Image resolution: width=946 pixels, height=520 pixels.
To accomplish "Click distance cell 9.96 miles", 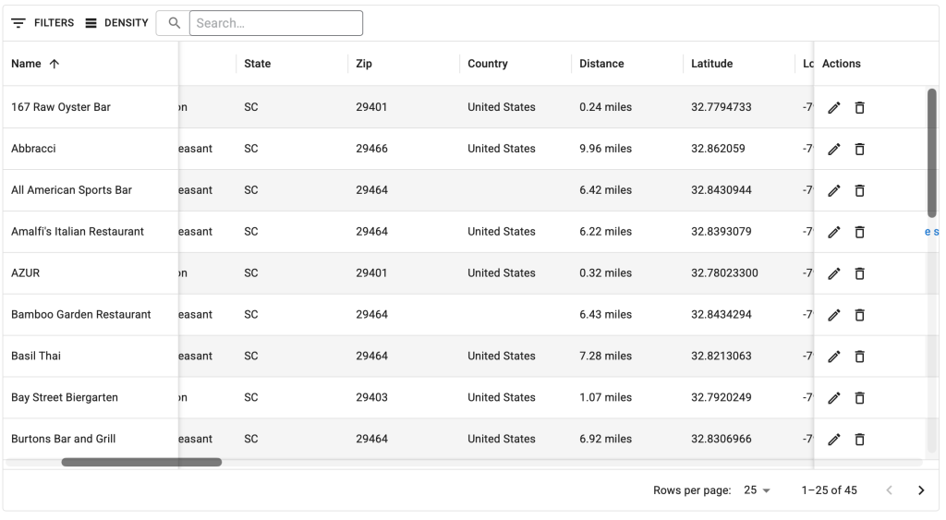I will click(627, 149).
